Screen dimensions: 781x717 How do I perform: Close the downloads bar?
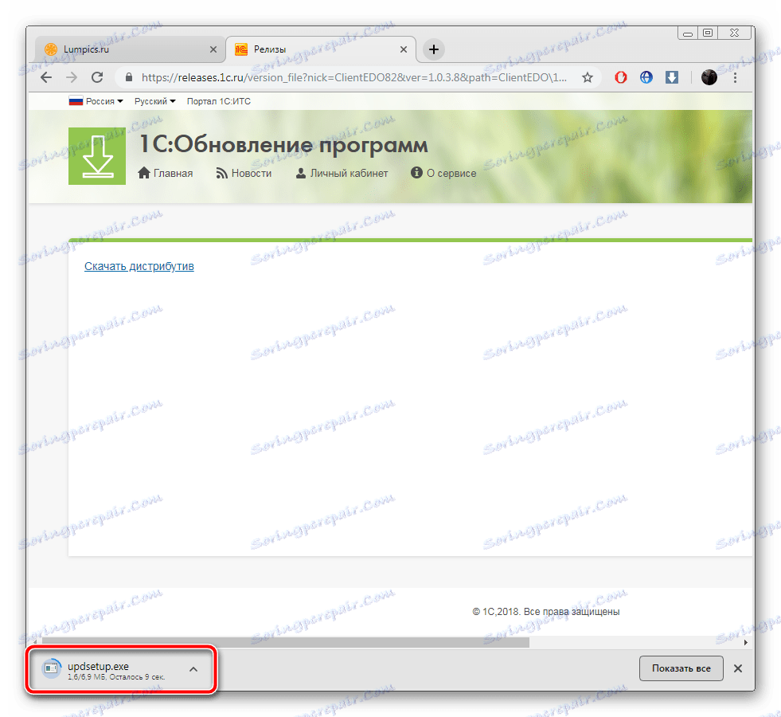[x=738, y=668]
